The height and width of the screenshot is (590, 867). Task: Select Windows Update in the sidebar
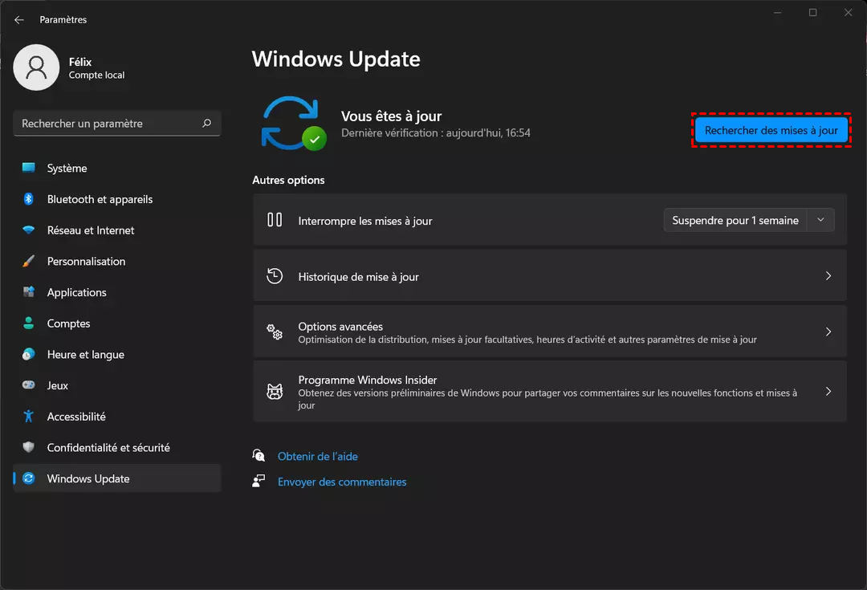coord(116,478)
